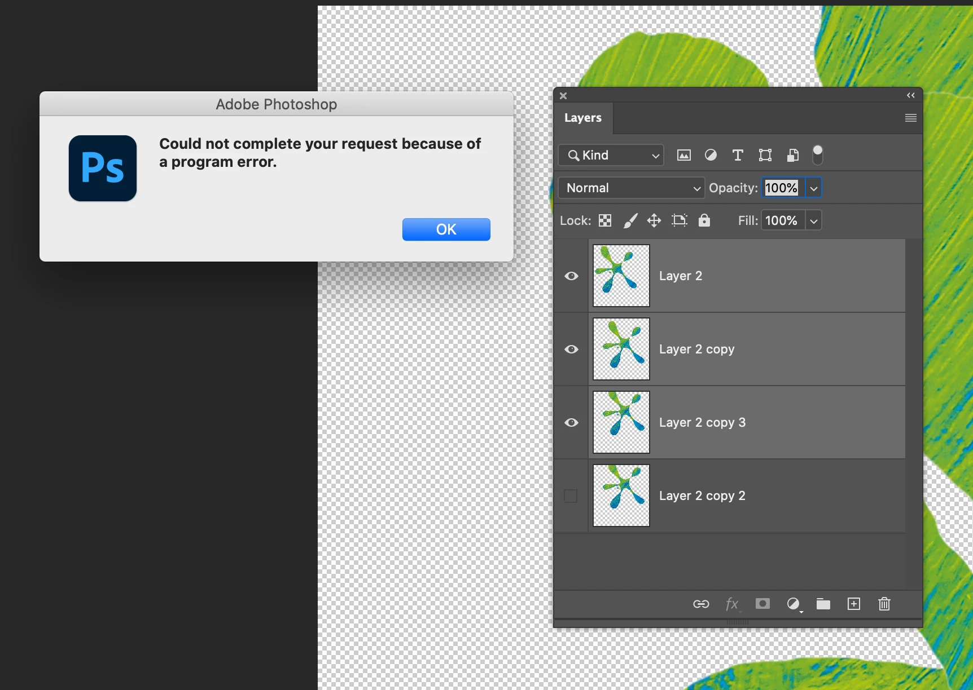Click the Layers panel bottom resize grip
Image resolution: width=973 pixels, height=690 pixels.
pyautogui.click(x=738, y=622)
